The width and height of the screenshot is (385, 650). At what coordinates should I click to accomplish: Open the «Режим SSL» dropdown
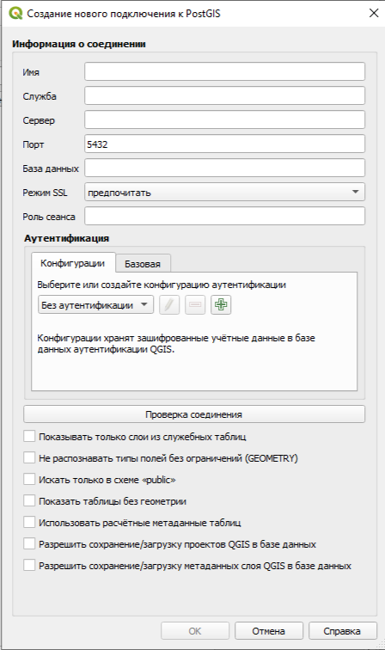click(224, 193)
